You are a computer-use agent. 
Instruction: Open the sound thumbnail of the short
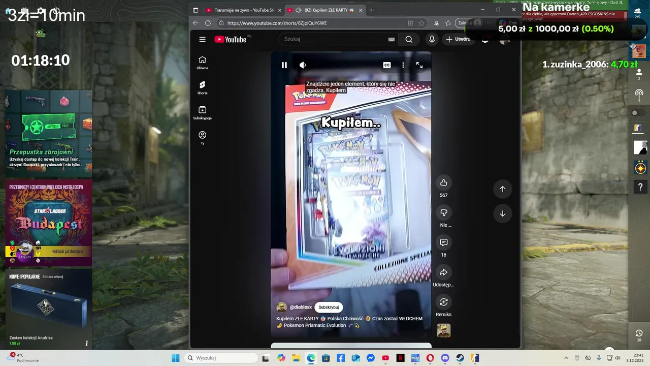(x=443, y=330)
